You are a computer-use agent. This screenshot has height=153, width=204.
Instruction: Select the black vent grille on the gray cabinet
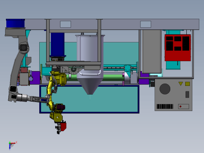click(165, 106)
